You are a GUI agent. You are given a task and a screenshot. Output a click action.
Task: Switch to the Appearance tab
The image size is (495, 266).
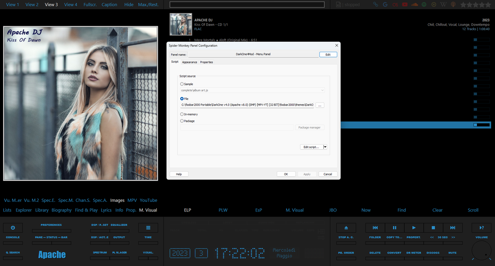tap(189, 62)
